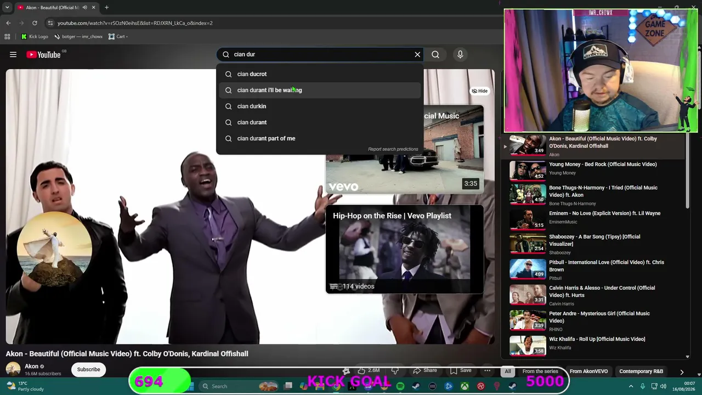Viewport: 702px width, 395px height.
Task: Subscribe to the Akon channel
Action: click(x=88, y=370)
